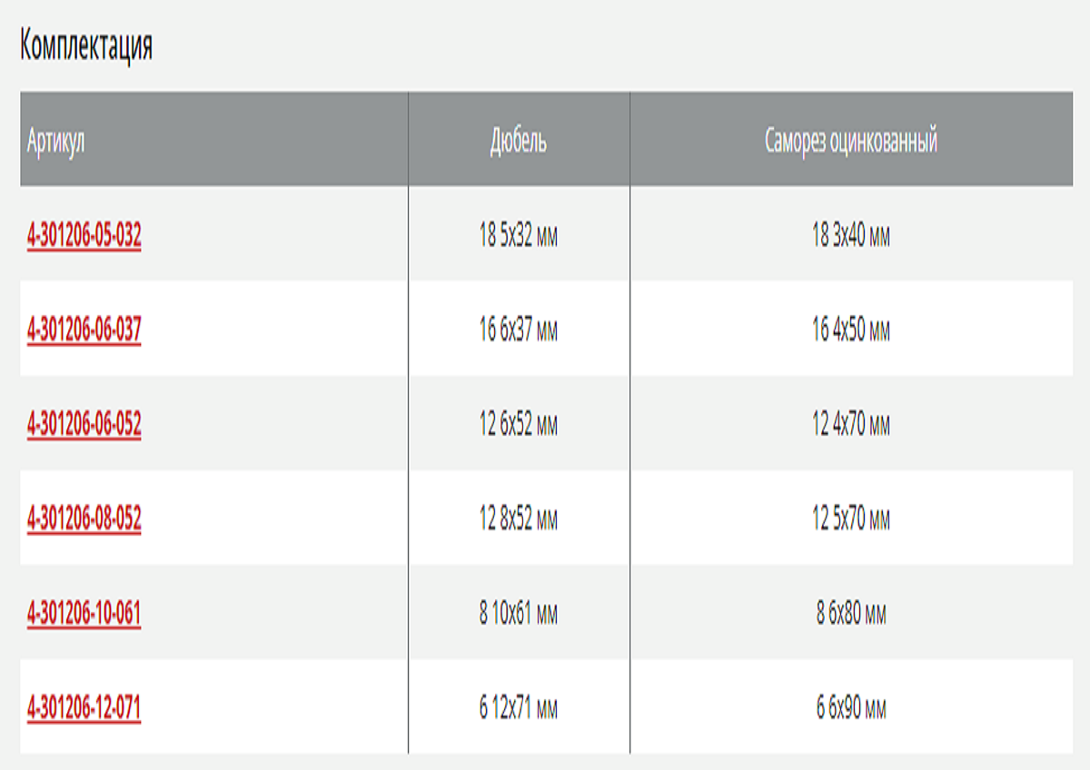Image resolution: width=1090 pixels, height=770 pixels.
Task: Open article link 4-301206-12-071
Action: point(84,708)
